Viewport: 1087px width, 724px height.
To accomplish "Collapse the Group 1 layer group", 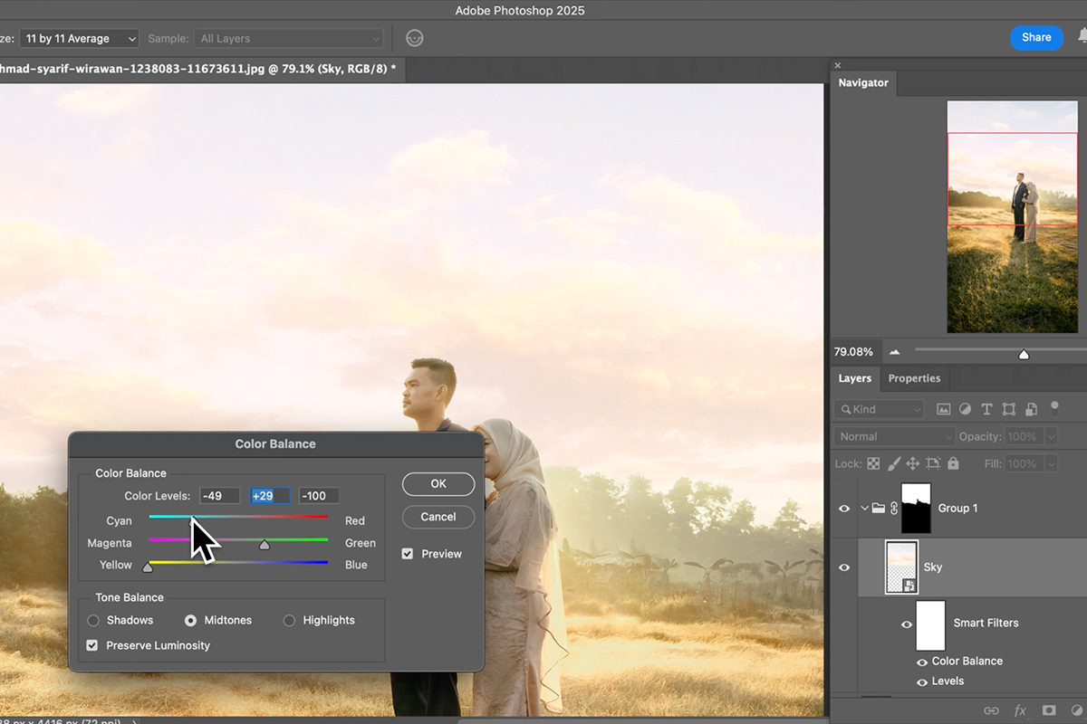I will click(x=864, y=509).
